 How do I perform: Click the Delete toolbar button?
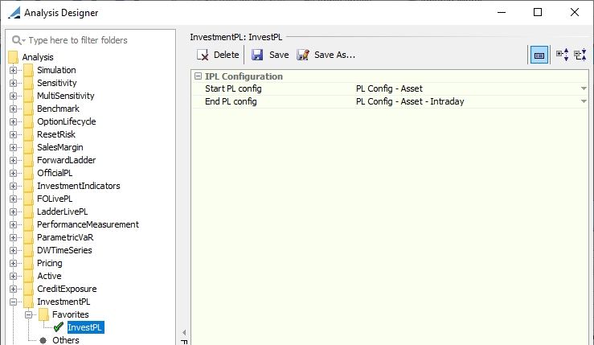click(x=218, y=55)
